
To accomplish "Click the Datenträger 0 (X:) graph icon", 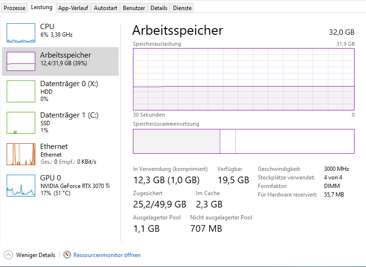I will [x=21, y=91].
